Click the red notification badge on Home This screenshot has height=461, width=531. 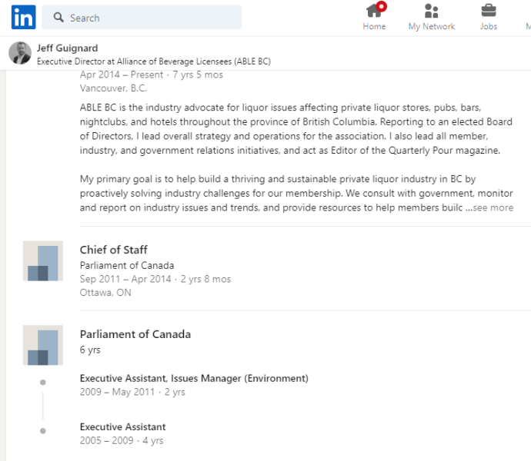[381, 6]
